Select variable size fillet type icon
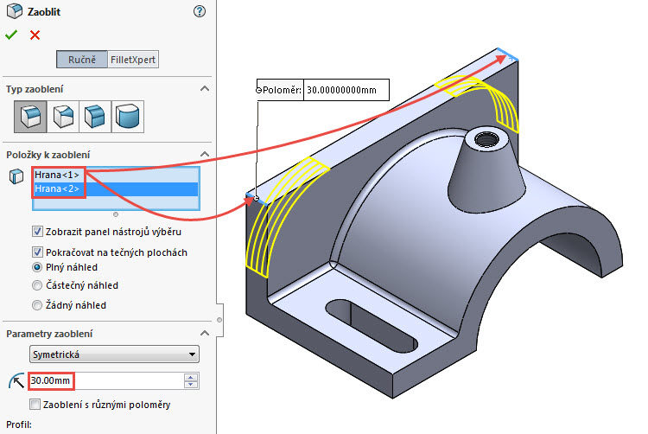Viewport: 648px width, 434px height. [63, 117]
